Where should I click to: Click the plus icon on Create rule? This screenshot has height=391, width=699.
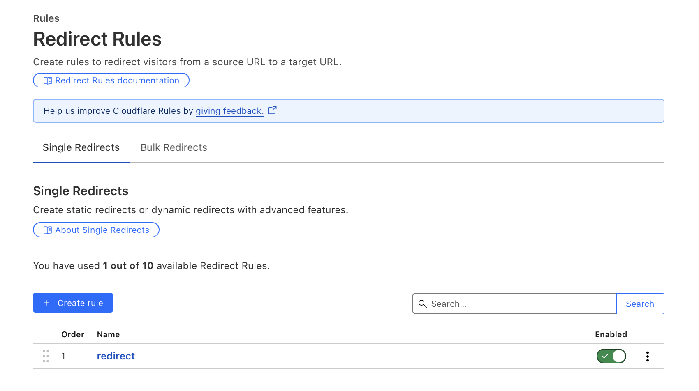point(46,303)
